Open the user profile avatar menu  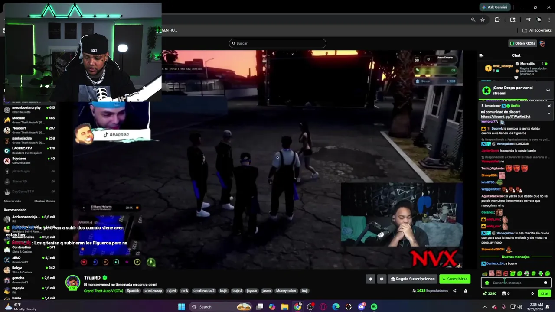[x=542, y=43]
